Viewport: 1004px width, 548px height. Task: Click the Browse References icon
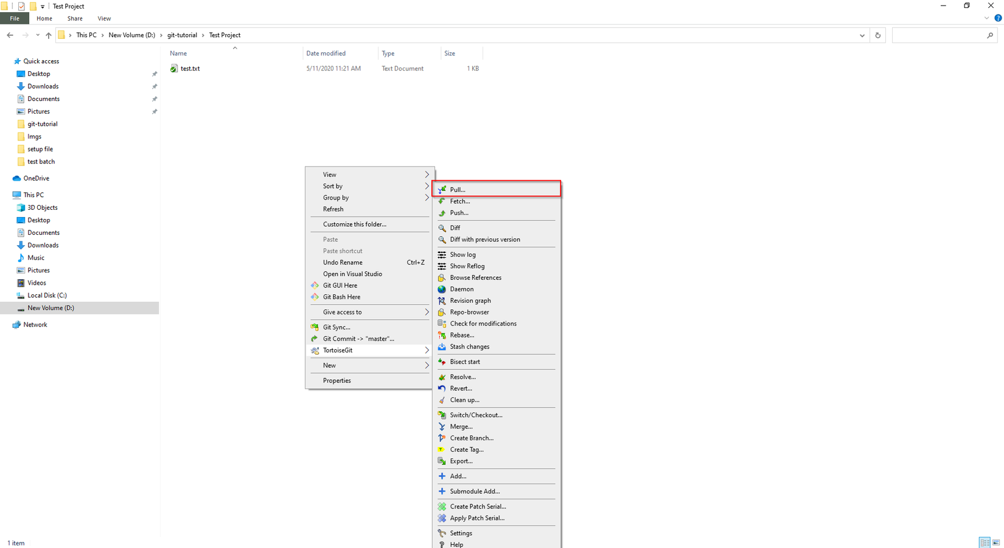(442, 278)
